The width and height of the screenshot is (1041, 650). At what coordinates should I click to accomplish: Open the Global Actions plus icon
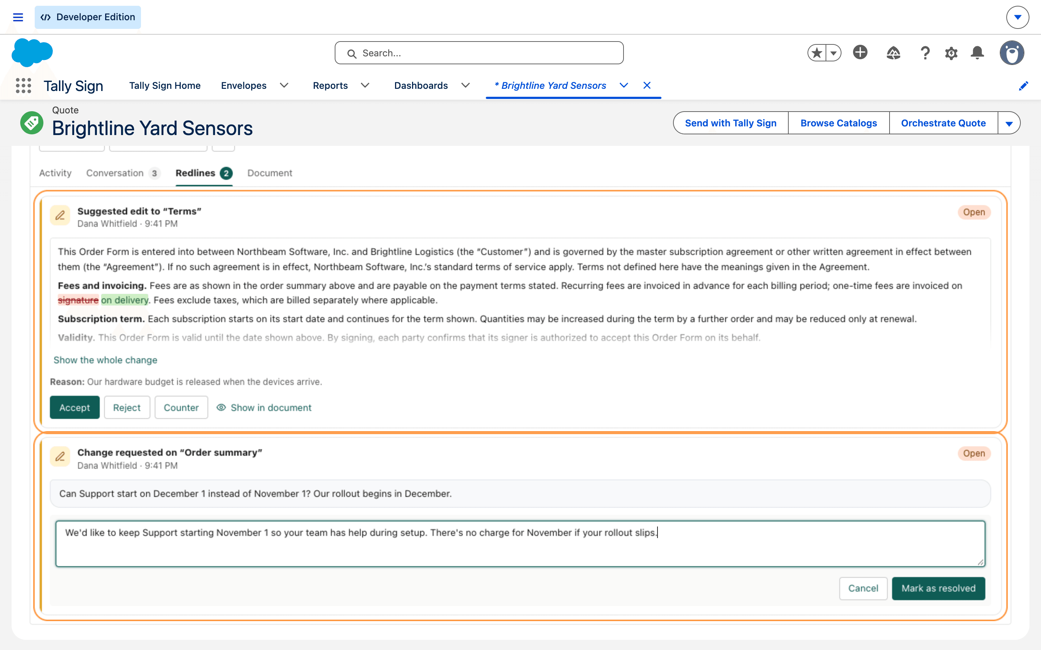pyautogui.click(x=860, y=52)
